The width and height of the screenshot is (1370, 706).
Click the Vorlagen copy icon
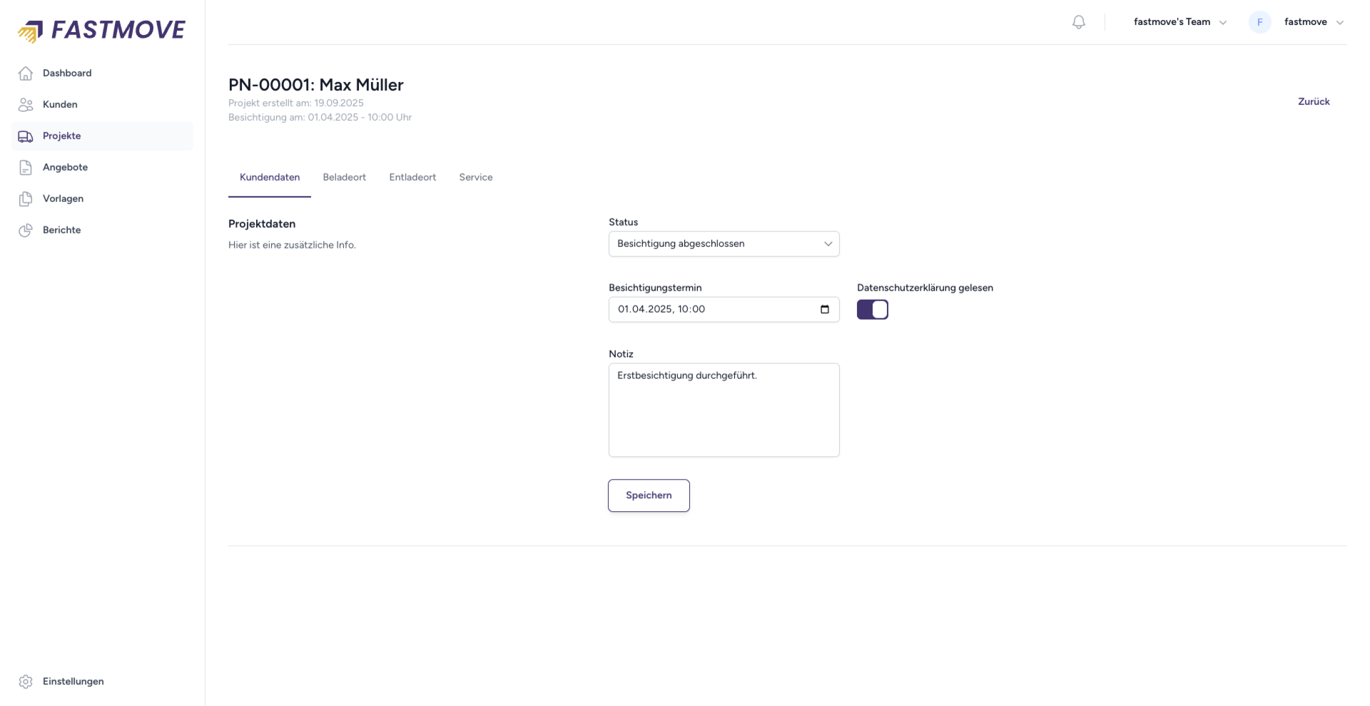click(x=26, y=199)
